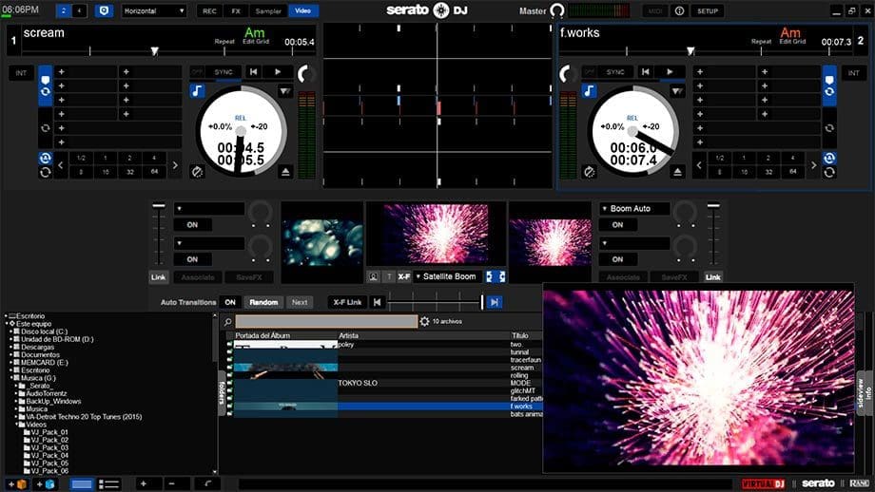Add new crate icon at bottom left
Image resolution: width=875 pixels, height=492 pixels.
(x=16, y=483)
